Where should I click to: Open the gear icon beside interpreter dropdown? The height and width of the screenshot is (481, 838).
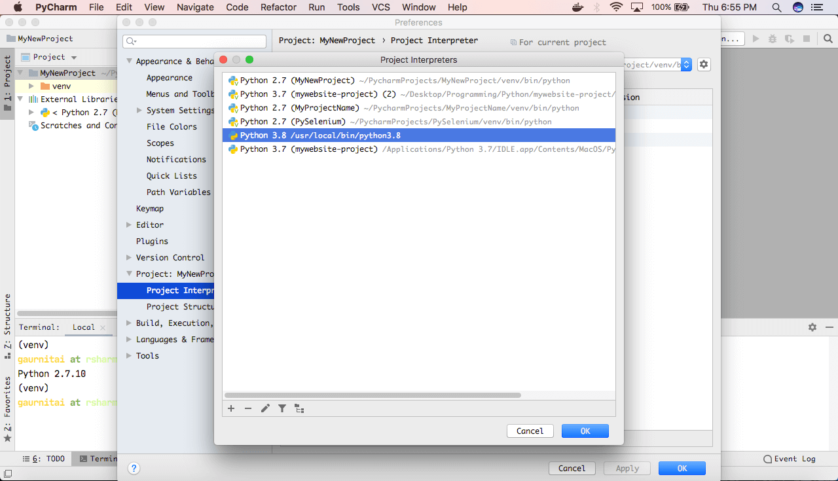(x=704, y=64)
